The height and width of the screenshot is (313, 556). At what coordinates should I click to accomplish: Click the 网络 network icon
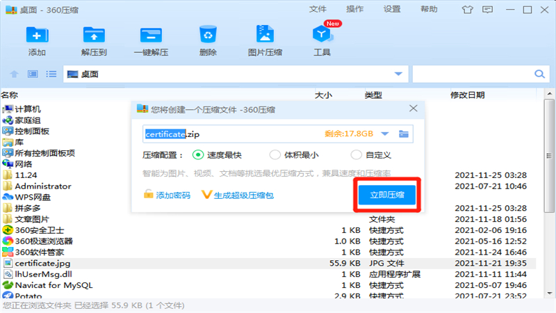(8, 164)
